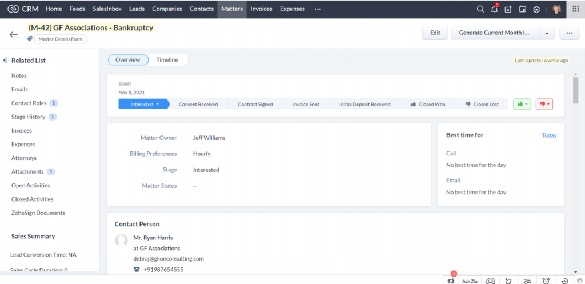Open the calendar icon in top bar

[x=522, y=9]
